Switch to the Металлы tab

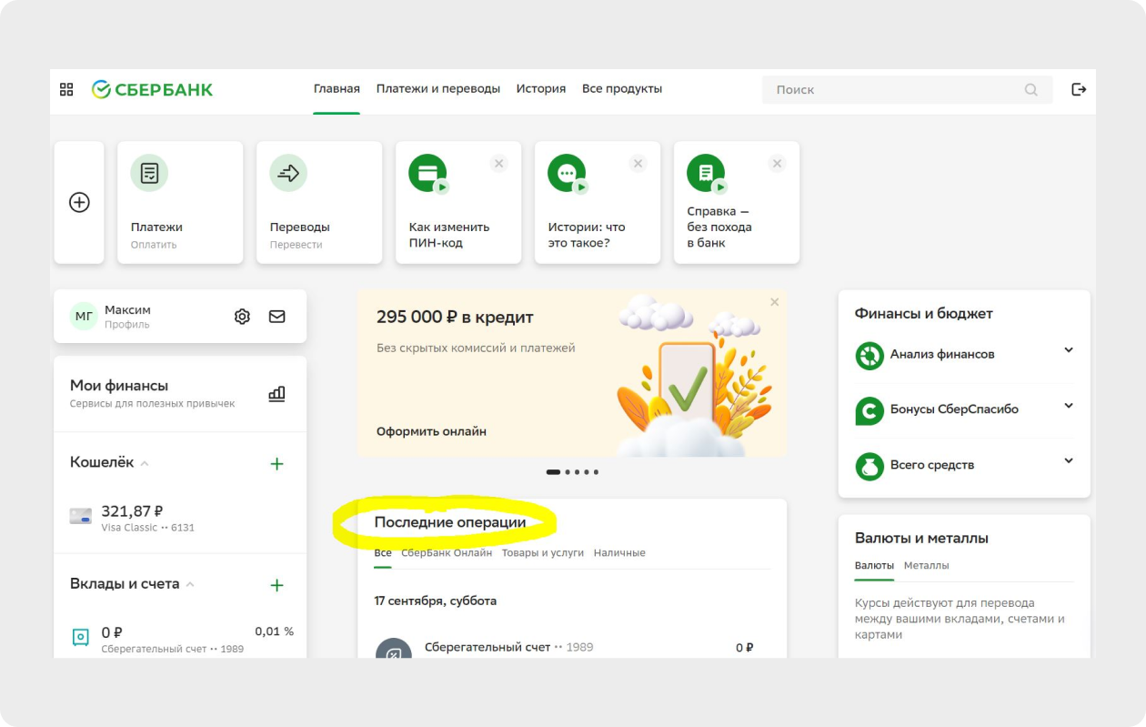(926, 566)
